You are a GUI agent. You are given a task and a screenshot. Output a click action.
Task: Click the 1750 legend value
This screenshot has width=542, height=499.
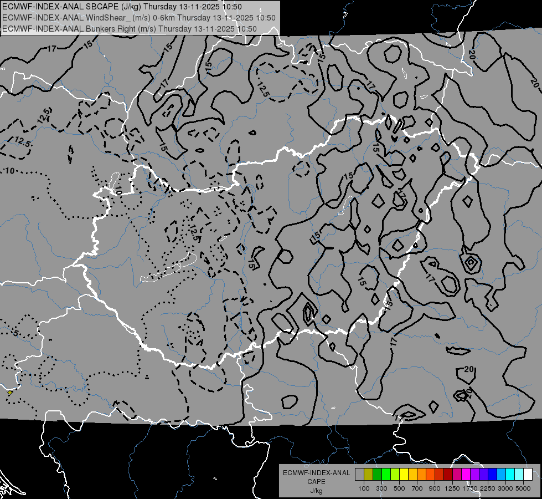470,488
